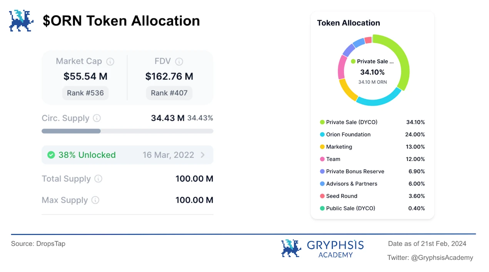This screenshot has height=272, width=489.
Task: Click the Max Supply info icon
Action: point(95,200)
